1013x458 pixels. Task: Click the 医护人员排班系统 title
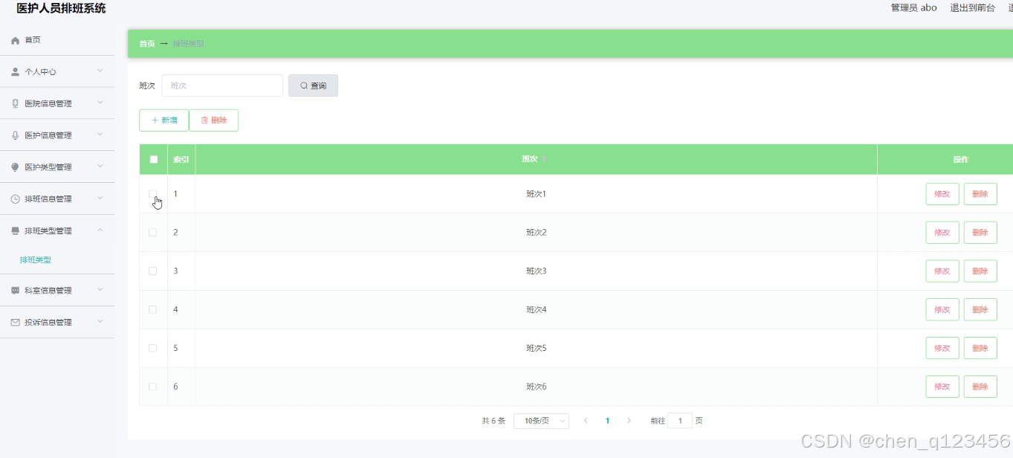point(61,8)
